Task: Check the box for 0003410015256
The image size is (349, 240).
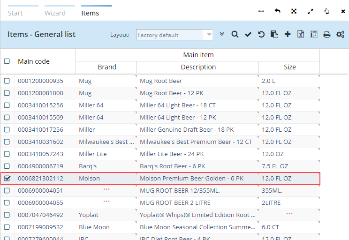Action: coord(7,105)
